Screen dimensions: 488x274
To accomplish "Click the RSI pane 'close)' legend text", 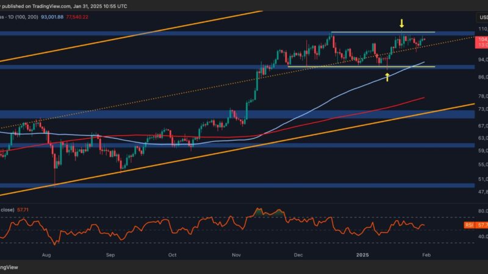I will pos(7,210).
